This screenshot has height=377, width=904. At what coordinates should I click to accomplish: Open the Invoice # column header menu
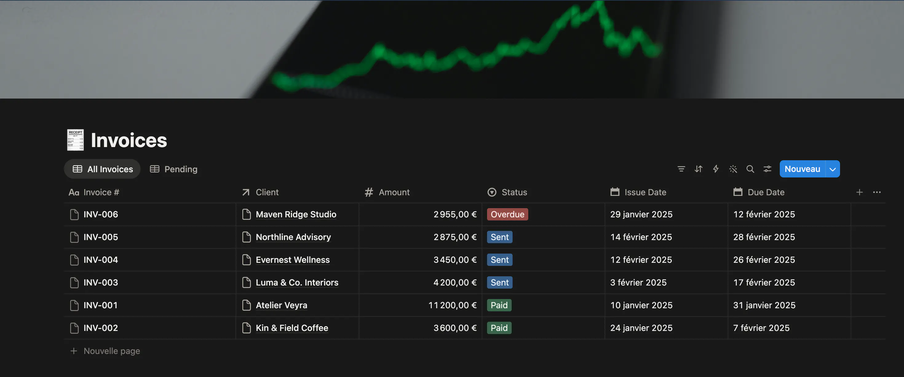[150, 192]
